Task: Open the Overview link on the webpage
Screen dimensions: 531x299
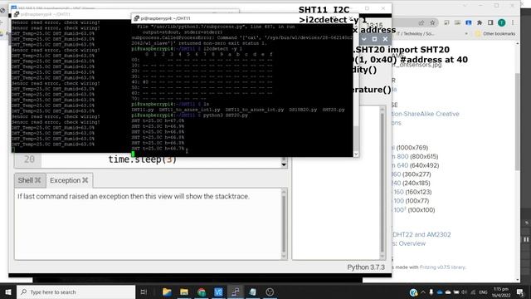Action: click(x=412, y=243)
